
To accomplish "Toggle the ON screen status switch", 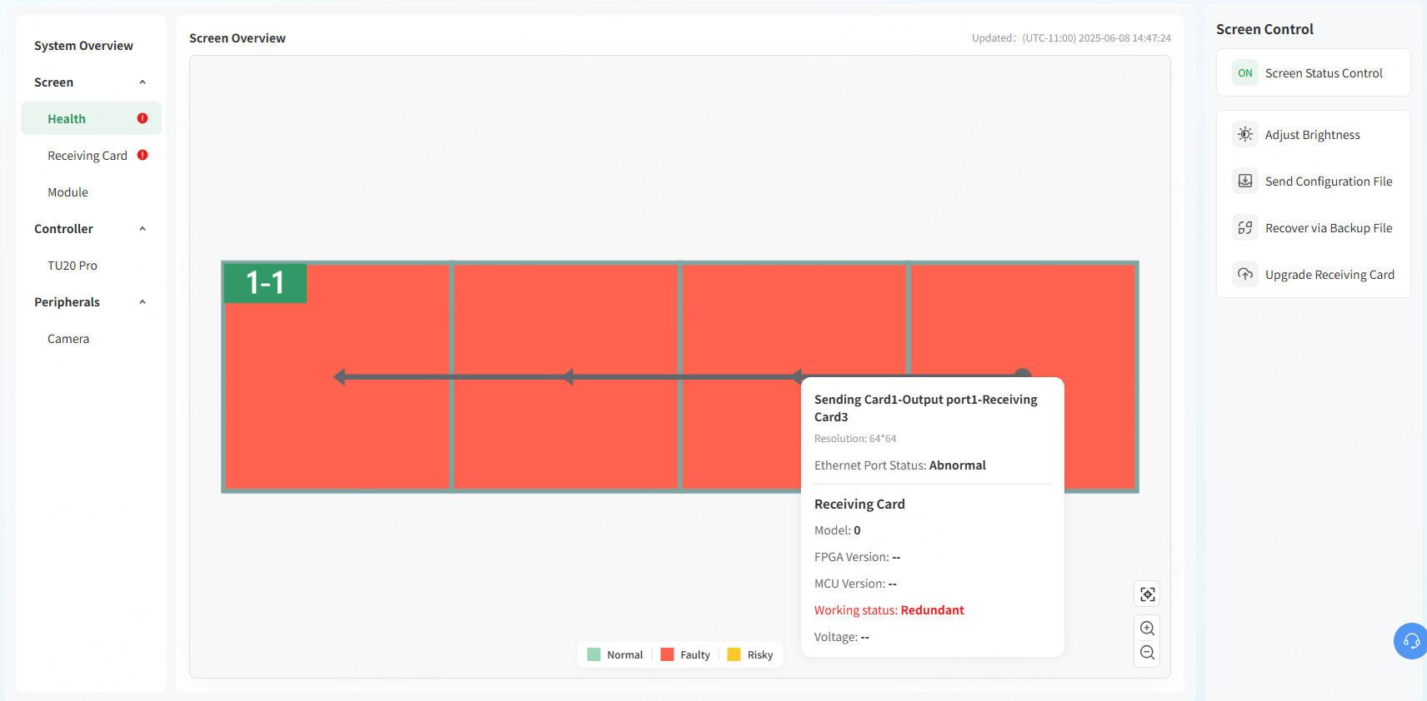I will (x=1245, y=72).
